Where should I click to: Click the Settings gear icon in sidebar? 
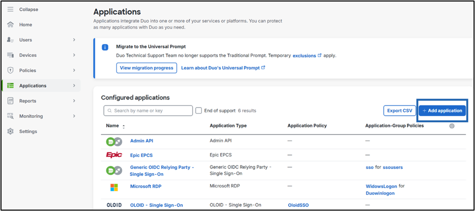[x=11, y=131]
